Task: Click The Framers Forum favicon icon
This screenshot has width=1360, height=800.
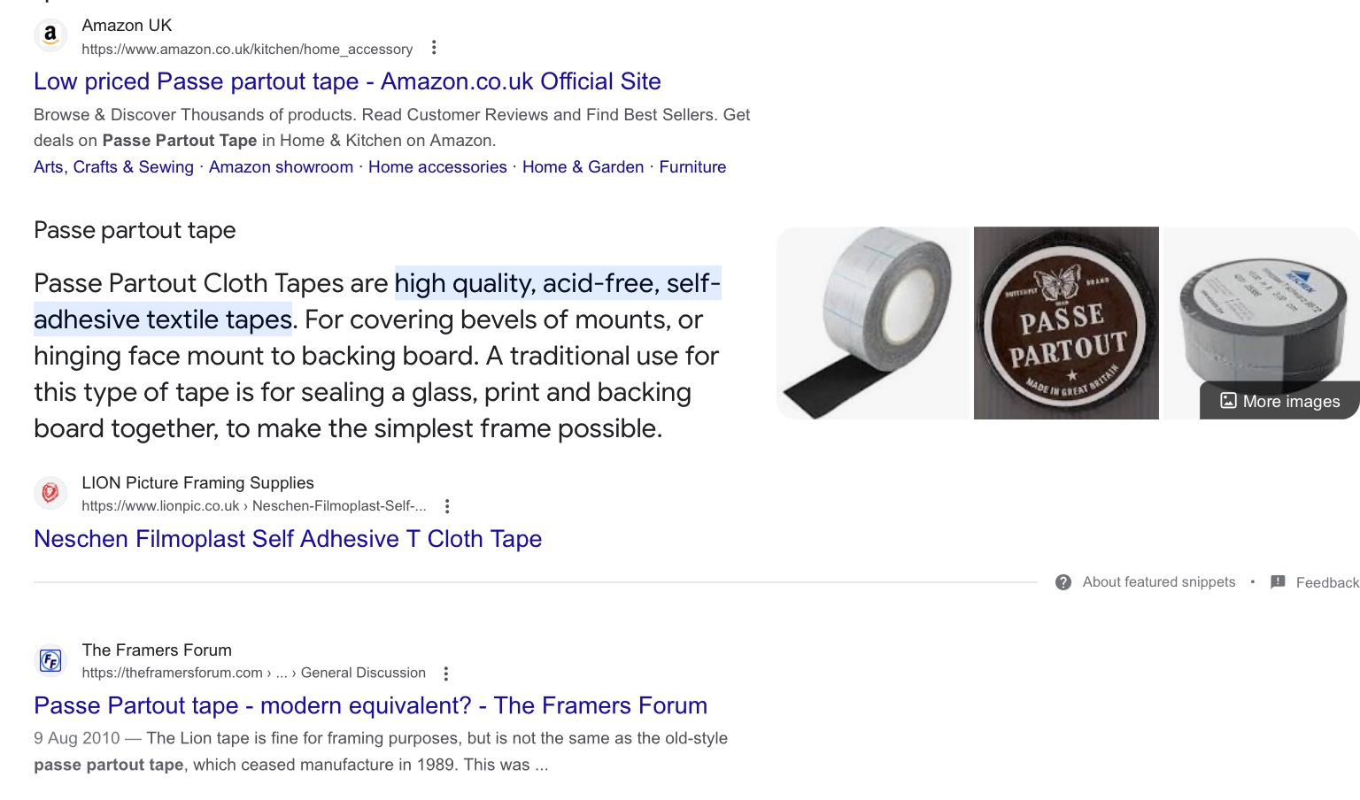Action: pyautogui.click(x=50, y=660)
